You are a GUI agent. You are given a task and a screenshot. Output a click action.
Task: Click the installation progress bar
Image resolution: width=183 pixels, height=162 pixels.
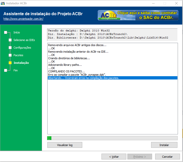pyautogui.click(x=112, y=138)
